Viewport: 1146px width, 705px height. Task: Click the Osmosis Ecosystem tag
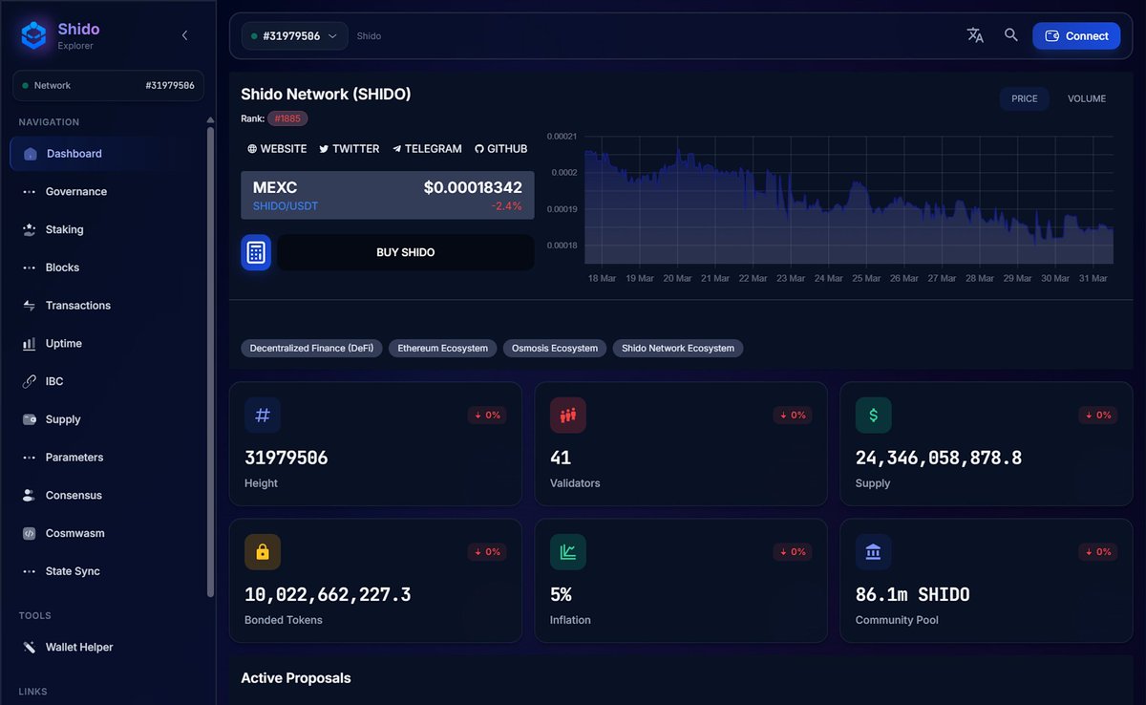point(555,349)
